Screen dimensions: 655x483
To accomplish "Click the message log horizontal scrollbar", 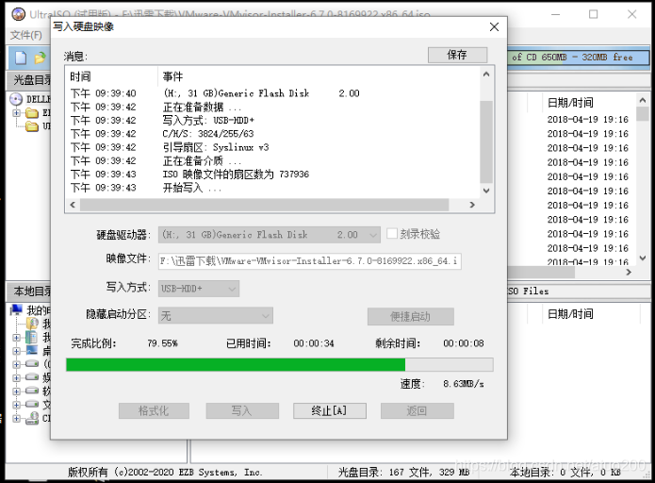I will 264,205.
